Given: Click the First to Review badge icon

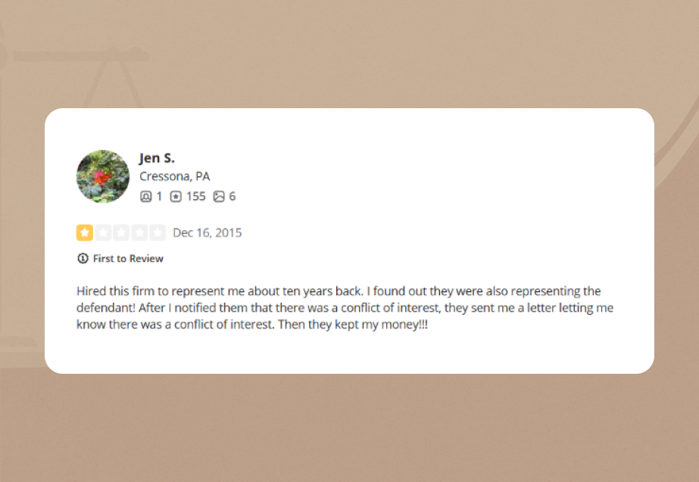Looking at the screenshot, I should tap(83, 259).
